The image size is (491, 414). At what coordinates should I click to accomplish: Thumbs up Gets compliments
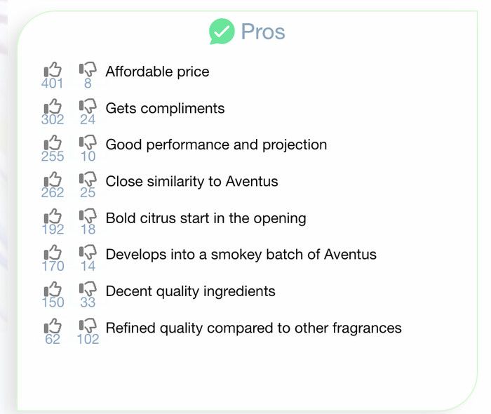[x=53, y=106]
